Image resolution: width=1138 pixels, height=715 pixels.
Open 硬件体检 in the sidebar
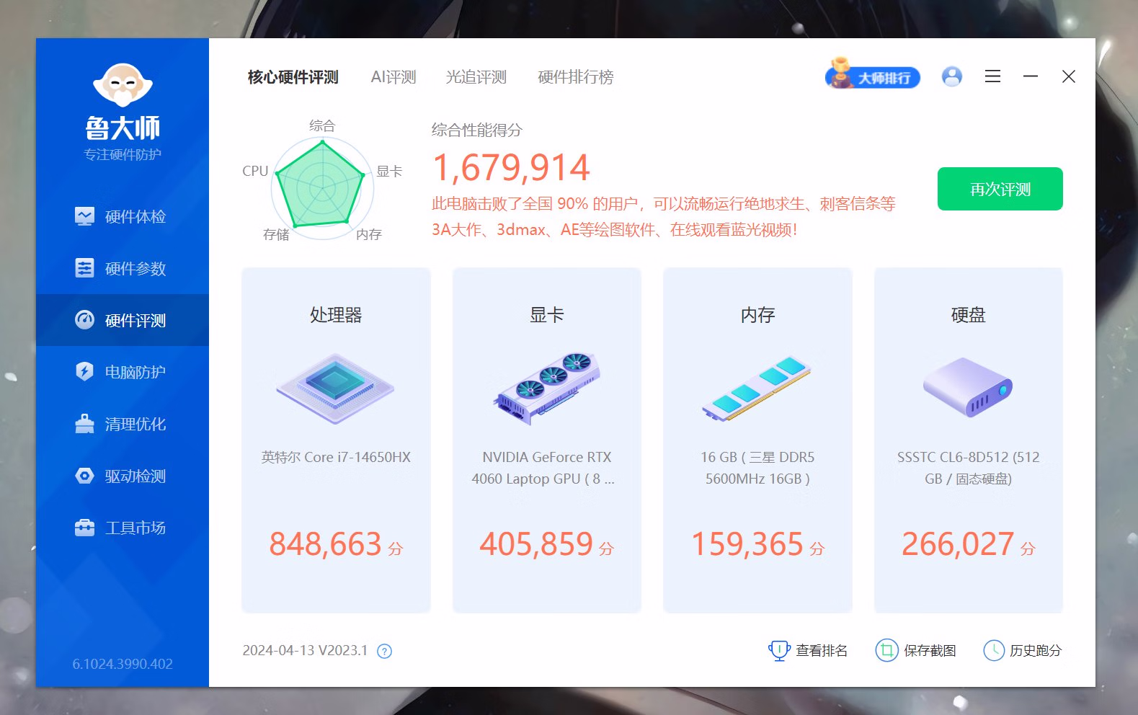[122, 216]
